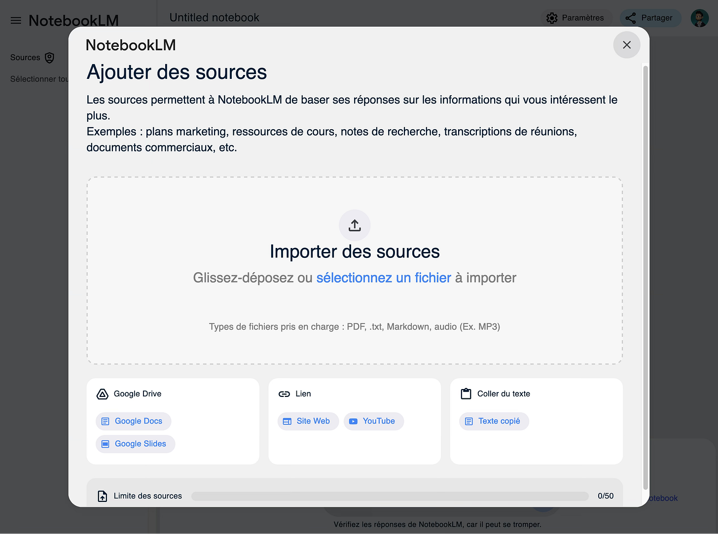The width and height of the screenshot is (718, 534).
Task: Click the Importer des sources drop zone heading
Action: pyautogui.click(x=355, y=251)
